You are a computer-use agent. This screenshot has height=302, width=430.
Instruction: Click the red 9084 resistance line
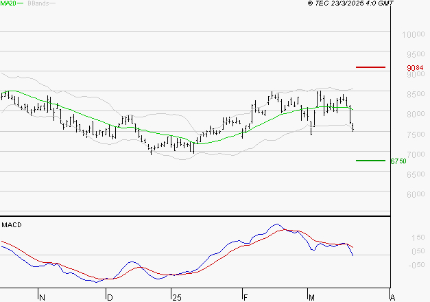pyautogui.click(x=370, y=67)
